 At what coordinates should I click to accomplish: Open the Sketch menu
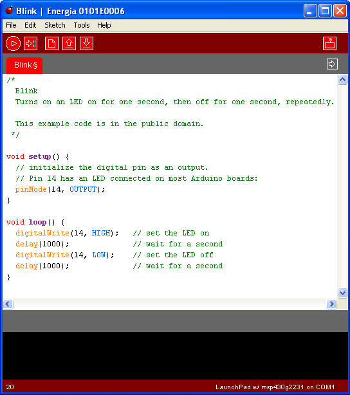55,25
